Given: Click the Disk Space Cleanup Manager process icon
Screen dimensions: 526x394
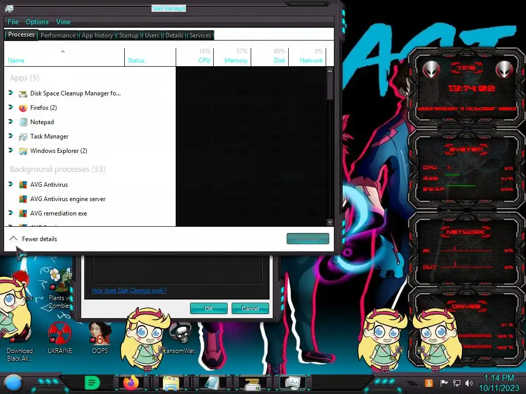Looking at the screenshot, I should coord(23,94).
